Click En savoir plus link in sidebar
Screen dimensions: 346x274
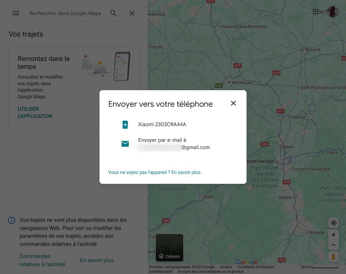click(97, 260)
